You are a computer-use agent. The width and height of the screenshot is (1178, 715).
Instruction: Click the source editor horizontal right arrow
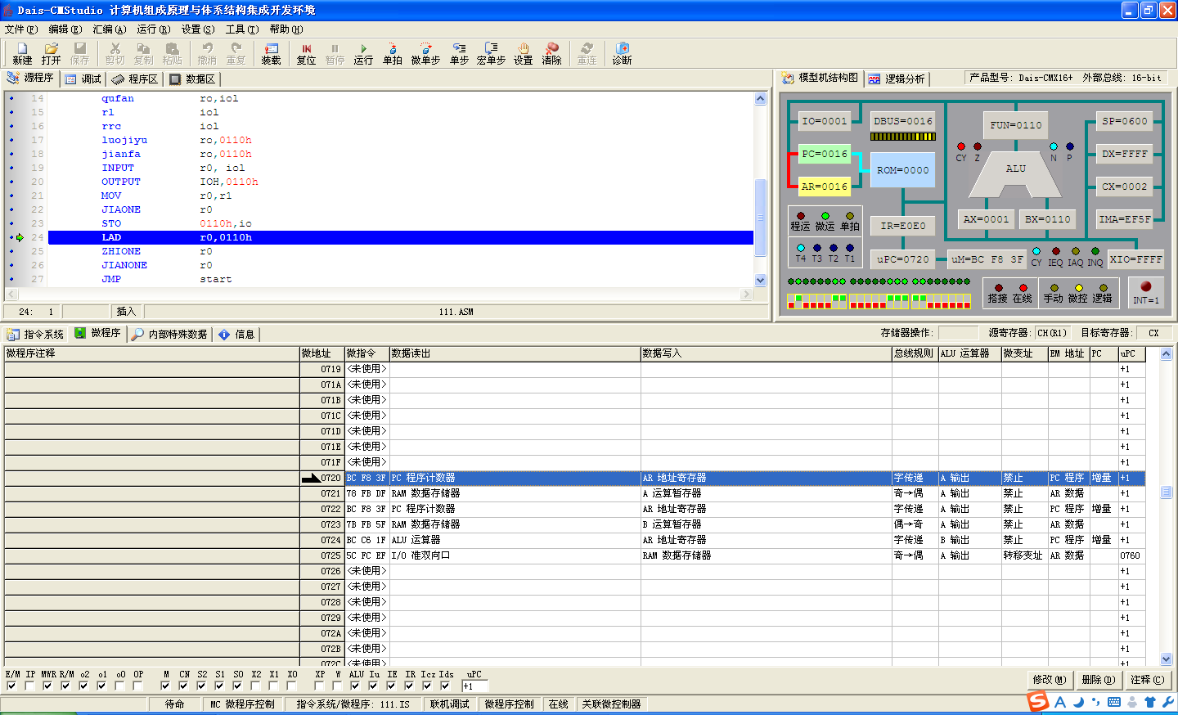tap(746, 294)
